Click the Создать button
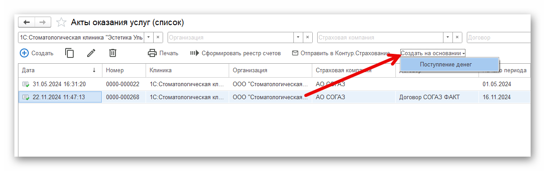The height and width of the screenshot is (171, 545). [37, 53]
